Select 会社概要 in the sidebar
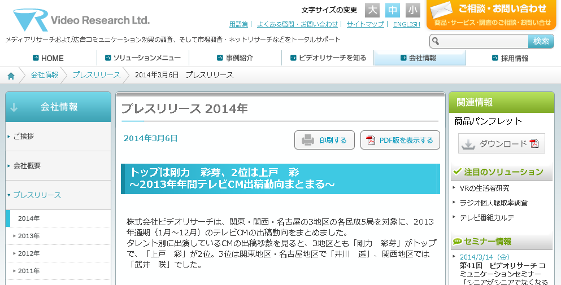This screenshot has height=285, width=561. coord(27,165)
